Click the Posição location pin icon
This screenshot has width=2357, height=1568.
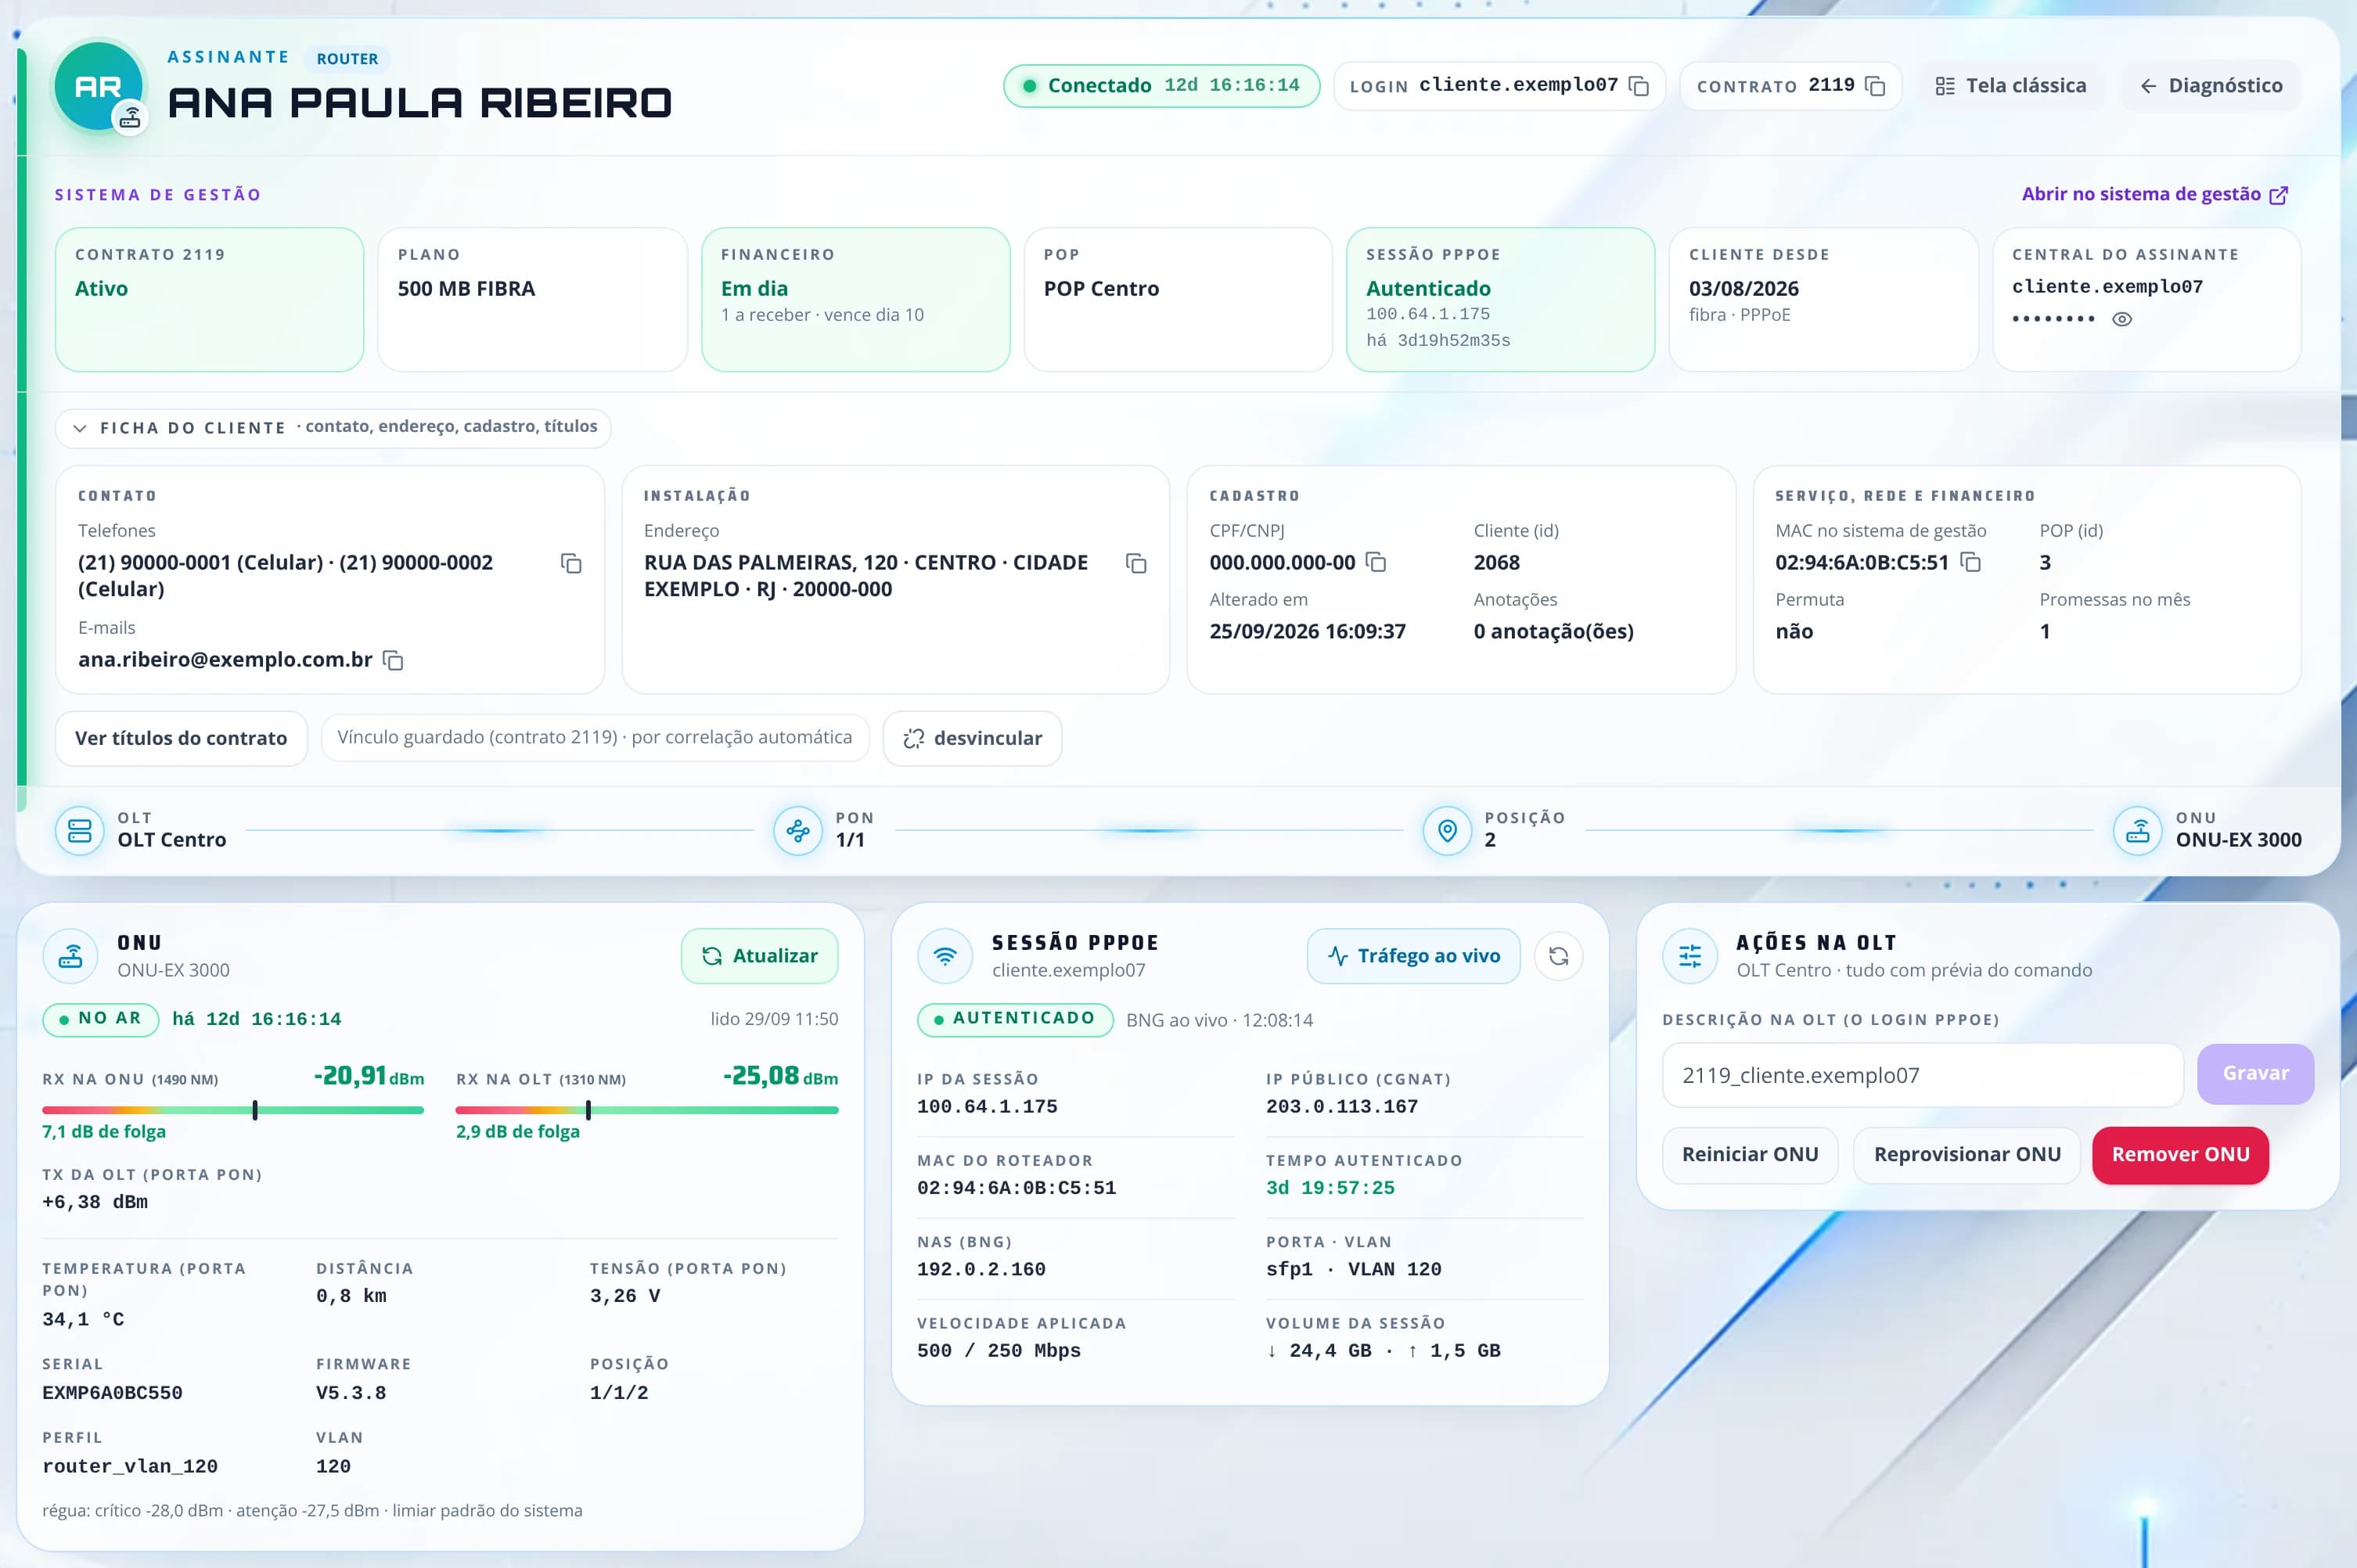pos(1447,830)
